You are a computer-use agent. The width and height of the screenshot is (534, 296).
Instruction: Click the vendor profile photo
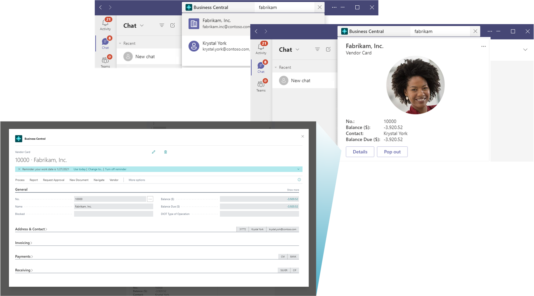[x=415, y=85]
